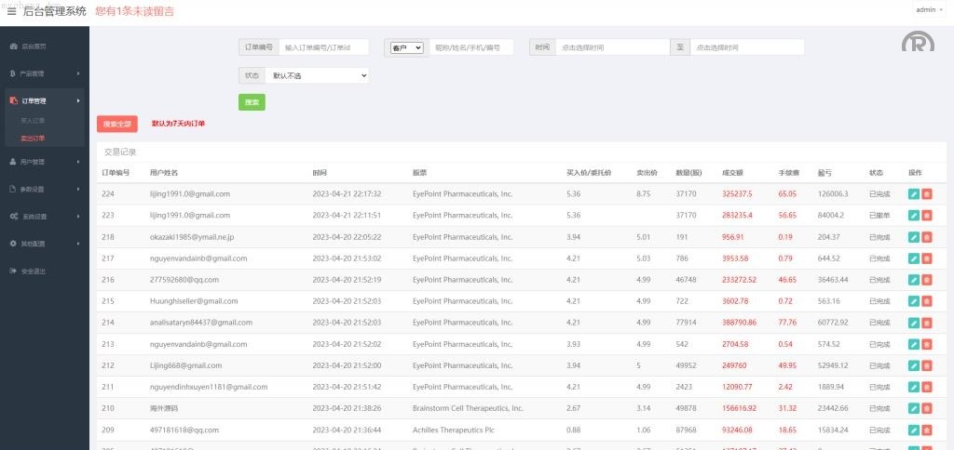Screen dimensions: 954x450
Task: Open the 客户 type dropdown
Action: coord(406,47)
